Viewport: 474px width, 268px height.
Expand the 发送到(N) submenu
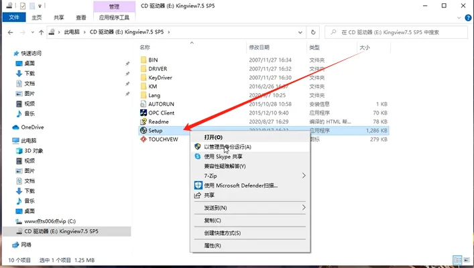pos(304,208)
